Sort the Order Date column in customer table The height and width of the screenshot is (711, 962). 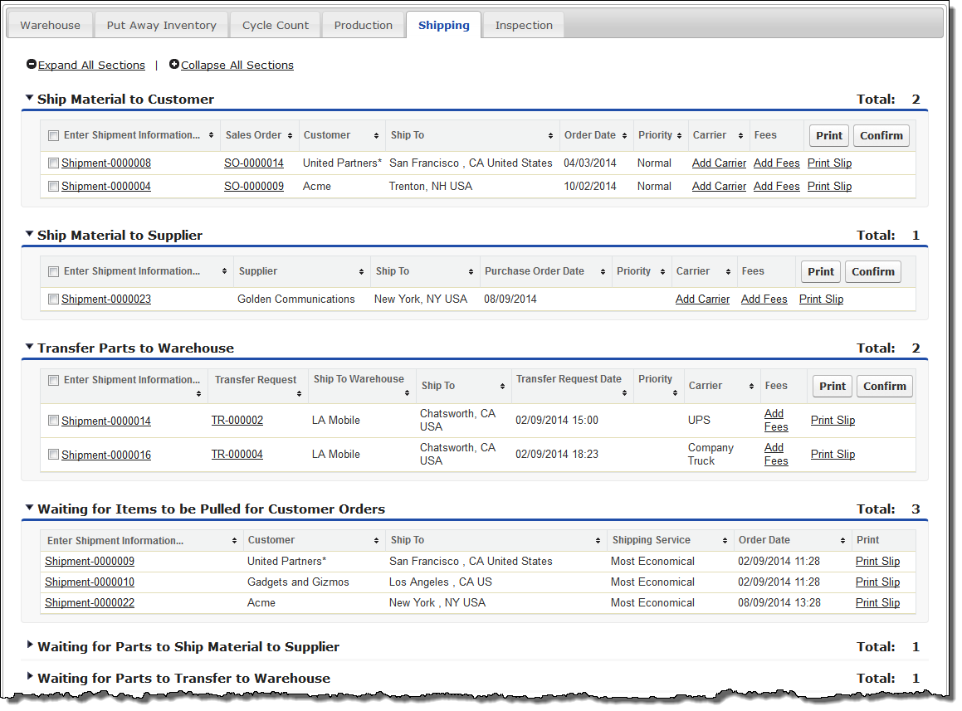click(623, 136)
